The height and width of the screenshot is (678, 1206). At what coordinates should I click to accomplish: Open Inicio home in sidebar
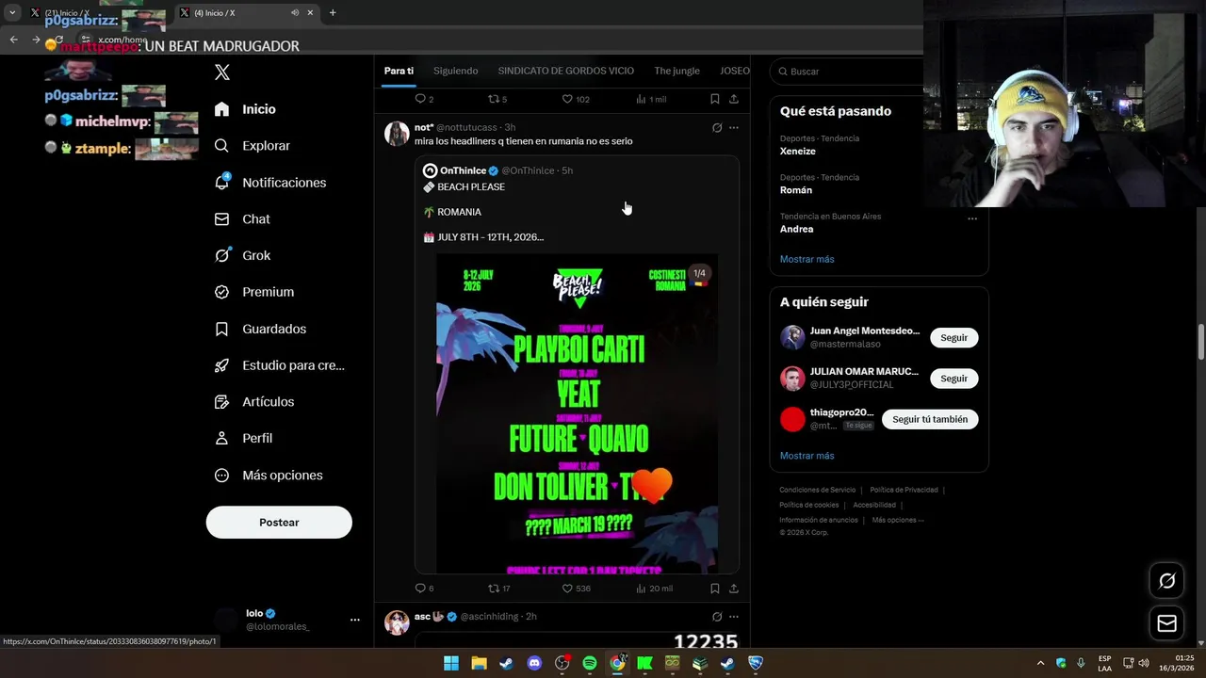pos(245,109)
